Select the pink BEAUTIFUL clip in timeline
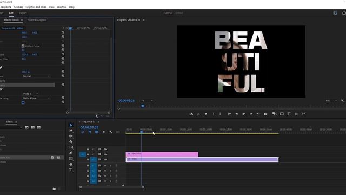 click(x=162, y=154)
